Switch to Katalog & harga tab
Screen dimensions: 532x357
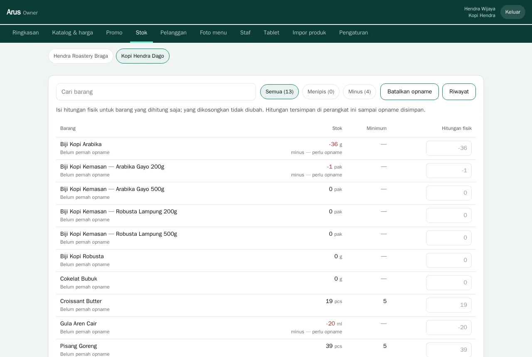[73, 33]
